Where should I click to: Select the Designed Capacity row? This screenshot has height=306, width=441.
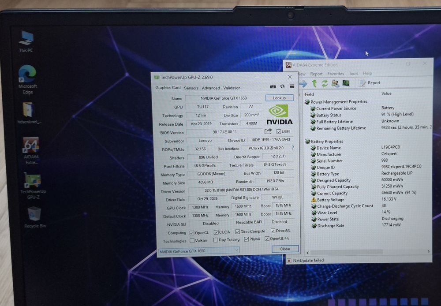(357, 180)
